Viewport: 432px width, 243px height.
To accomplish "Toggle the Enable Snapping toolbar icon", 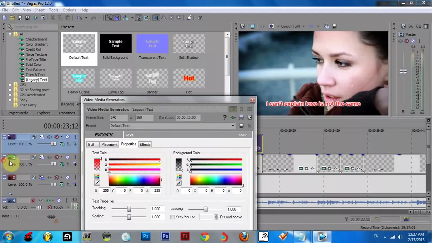I will coord(109,18).
